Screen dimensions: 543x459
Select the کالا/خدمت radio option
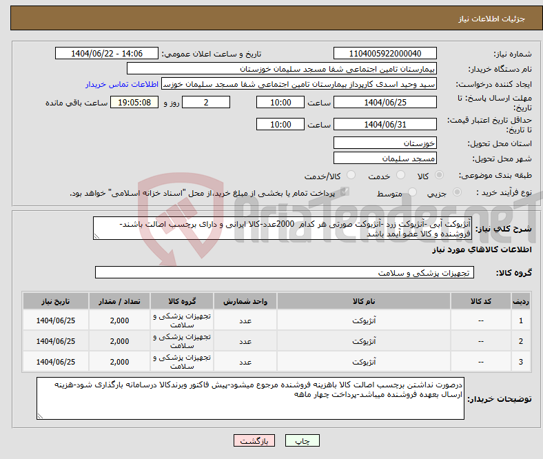tap(351, 176)
